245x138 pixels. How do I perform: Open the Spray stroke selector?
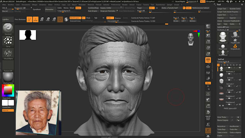(8, 41)
